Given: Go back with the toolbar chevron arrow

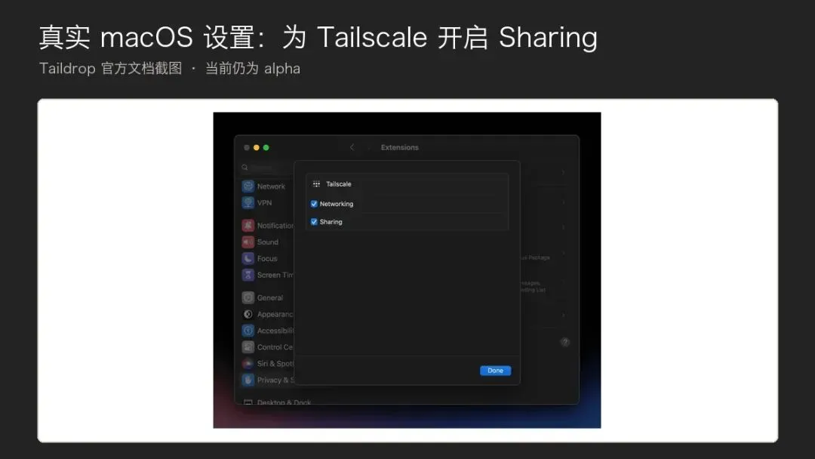Looking at the screenshot, I should pos(352,148).
